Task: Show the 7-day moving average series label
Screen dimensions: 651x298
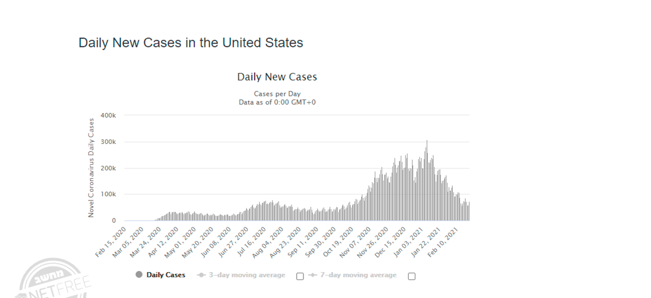Action: [358, 275]
